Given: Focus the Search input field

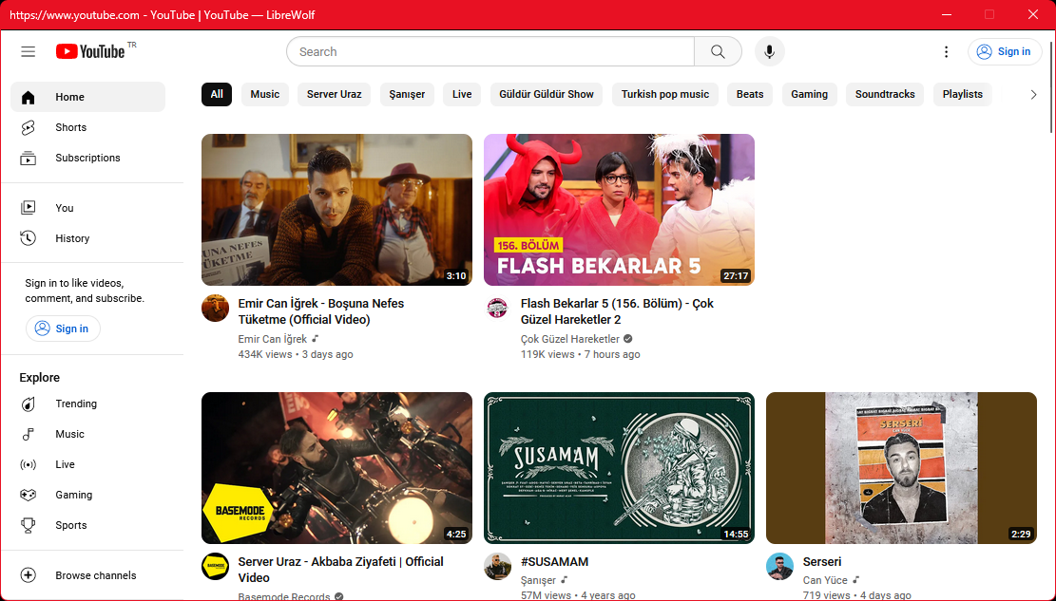Looking at the screenshot, I should click(490, 52).
